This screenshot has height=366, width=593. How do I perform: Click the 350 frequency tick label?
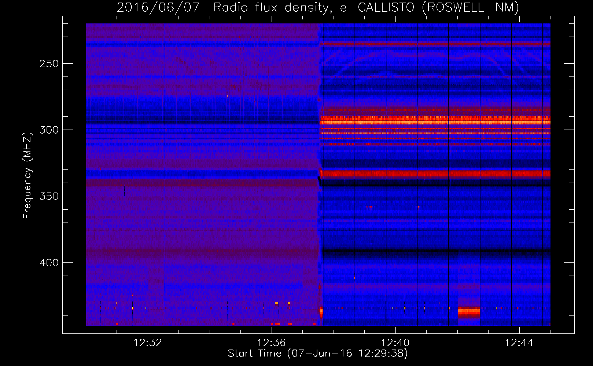[49, 196]
